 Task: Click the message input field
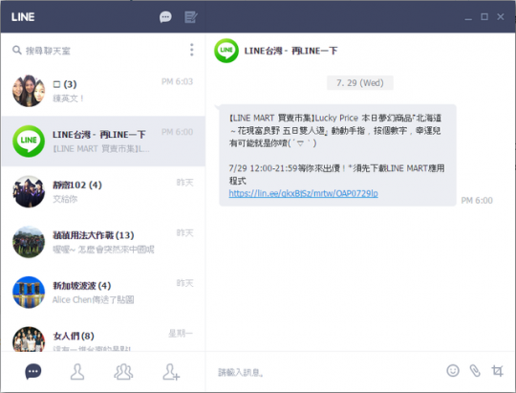click(329, 372)
